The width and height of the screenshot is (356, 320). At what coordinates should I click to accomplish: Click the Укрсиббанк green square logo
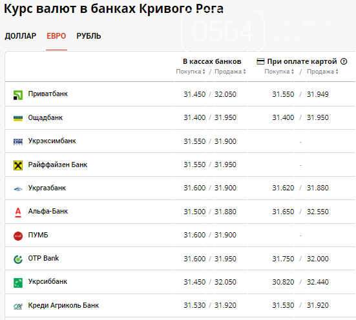(18, 283)
